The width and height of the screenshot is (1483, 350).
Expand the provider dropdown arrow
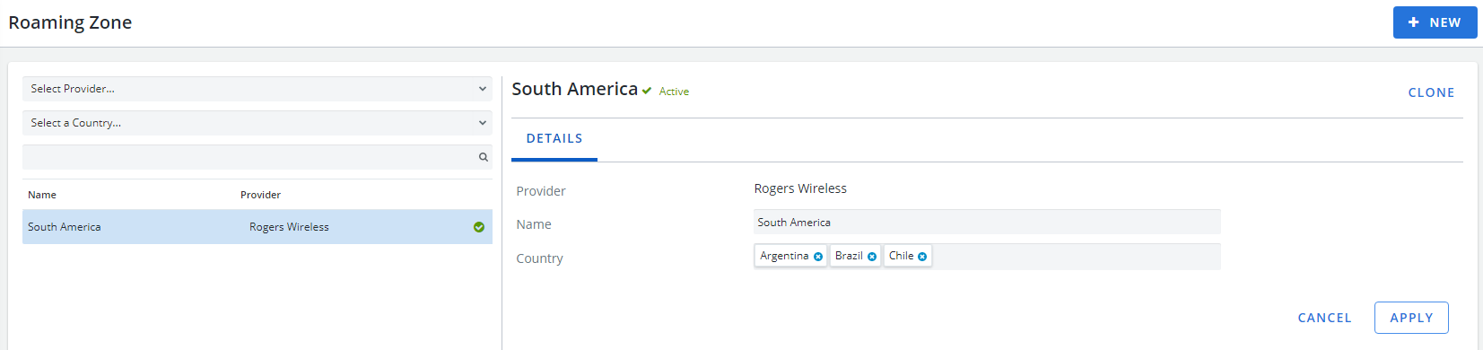point(483,89)
